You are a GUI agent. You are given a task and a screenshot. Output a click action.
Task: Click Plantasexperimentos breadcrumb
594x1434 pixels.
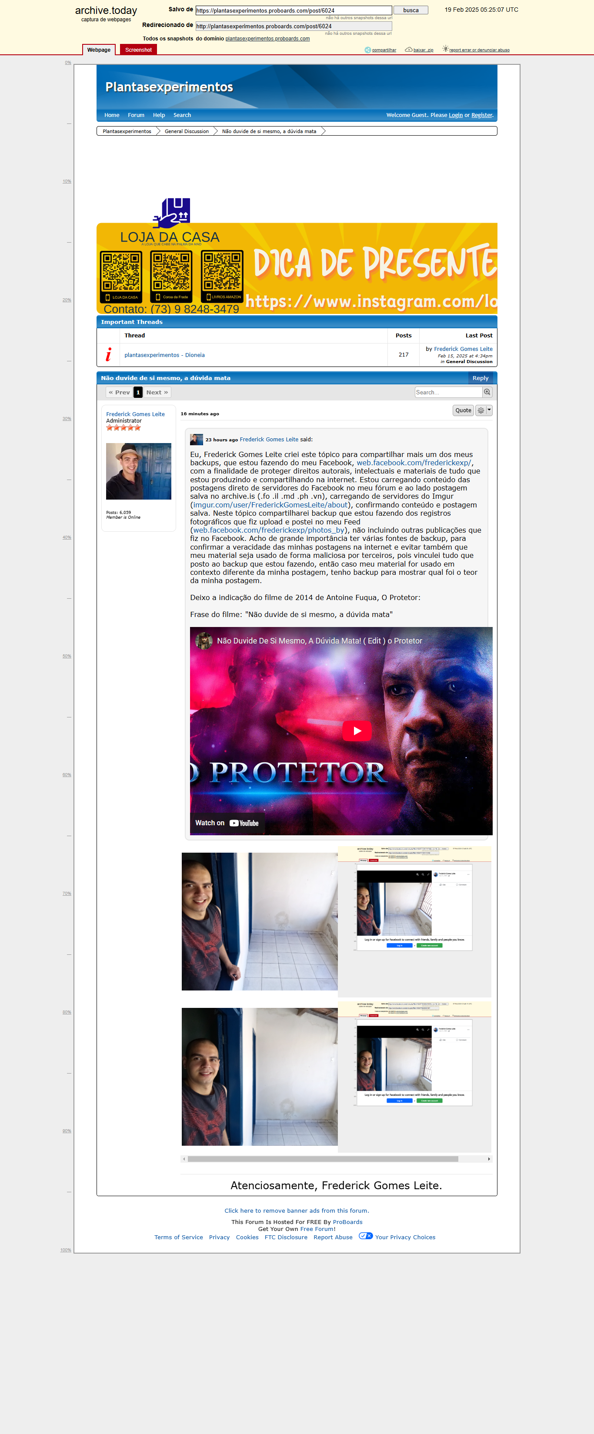click(127, 131)
